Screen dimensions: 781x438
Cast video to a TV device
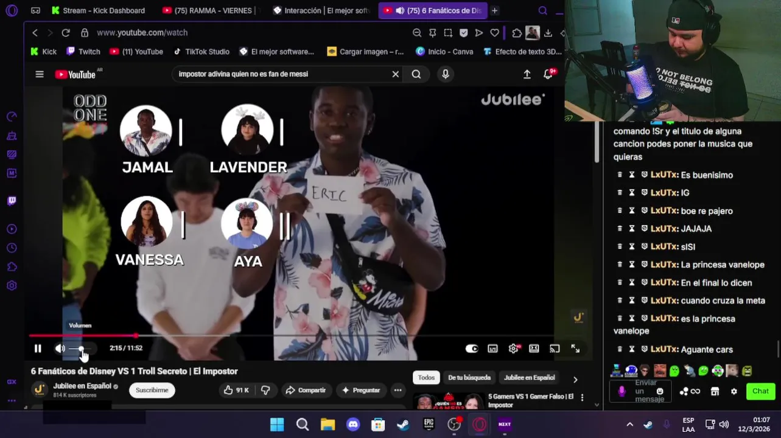pos(555,349)
